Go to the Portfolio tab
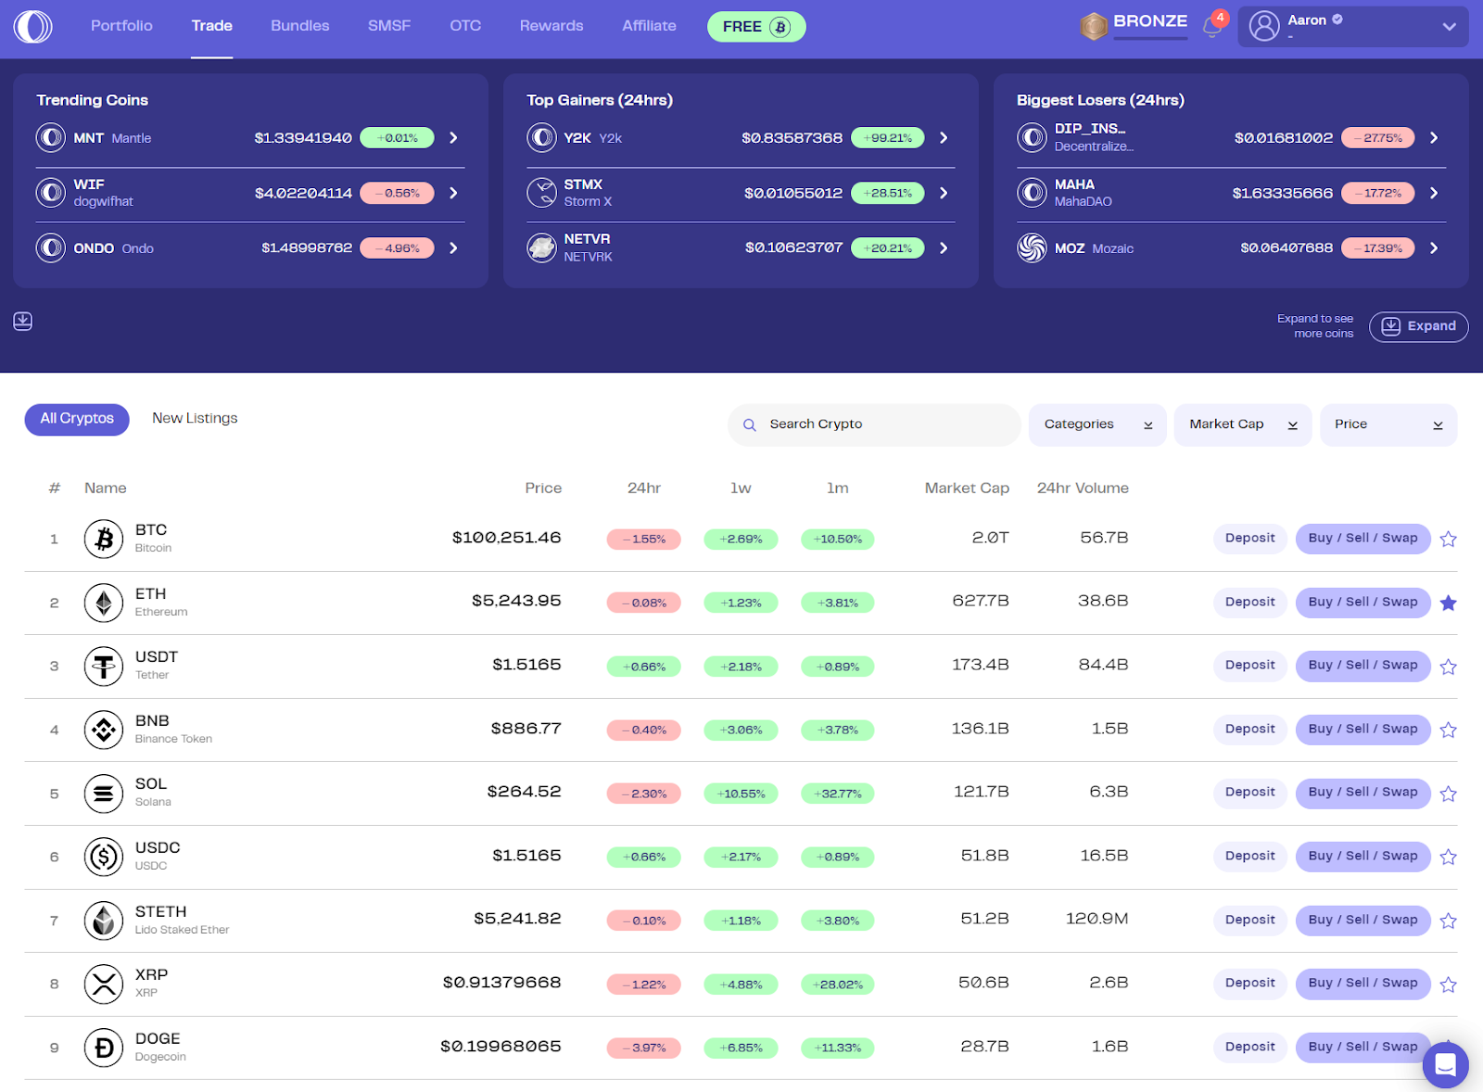Image resolution: width=1483 pixels, height=1092 pixels. (x=121, y=26)
